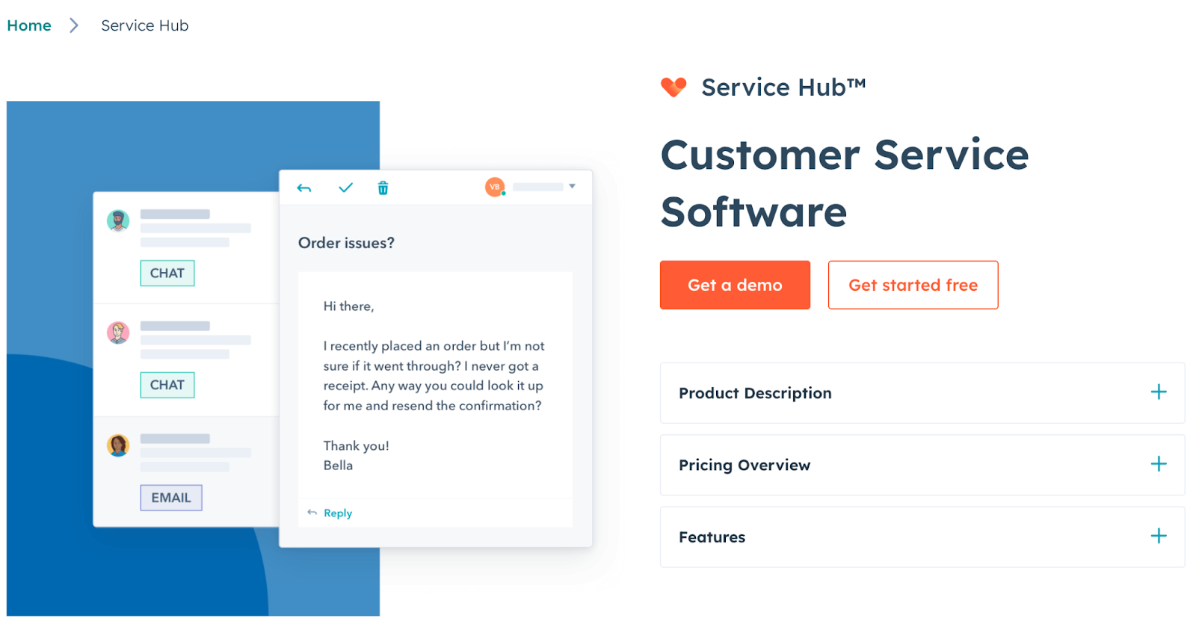1196x624 pixels.
Task: Click the checkmark icon in email toolbar
Action: point(345,188)
